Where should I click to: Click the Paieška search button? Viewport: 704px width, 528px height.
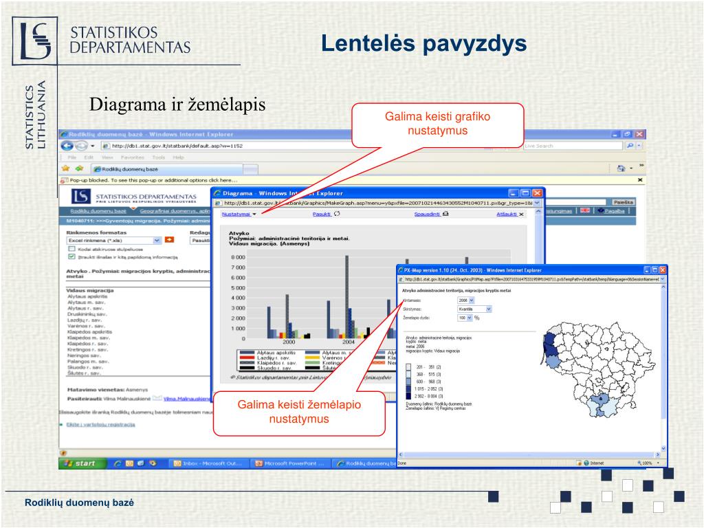pyautogui.click(x=623, y=202)
